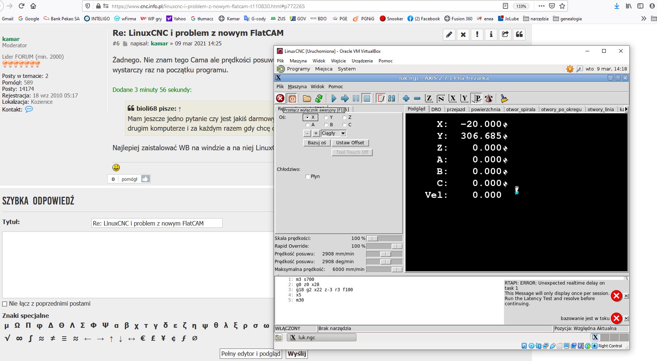The image size is (657, 361).
Task: Switch to the otwor_spirala tab
Action: click(520, 110)
